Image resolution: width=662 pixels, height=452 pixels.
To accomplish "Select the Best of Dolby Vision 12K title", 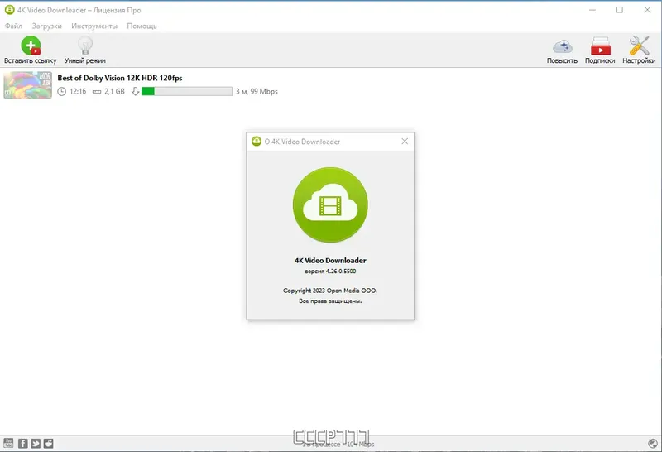I will pos(120,78).
